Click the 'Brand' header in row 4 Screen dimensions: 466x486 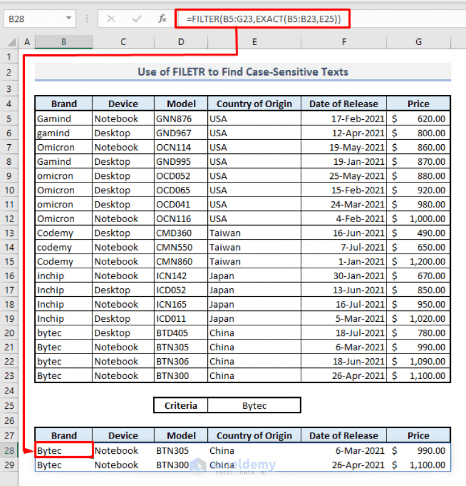tap(64, 104)
